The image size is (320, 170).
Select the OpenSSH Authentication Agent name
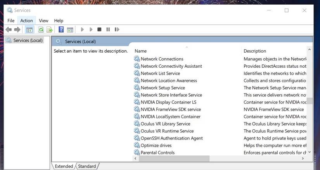171,138
